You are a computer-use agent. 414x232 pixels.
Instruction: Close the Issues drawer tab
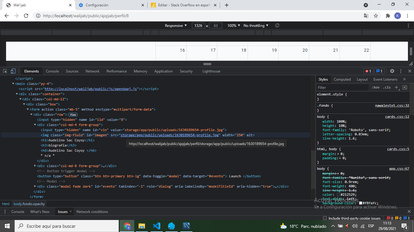(71, 211)
